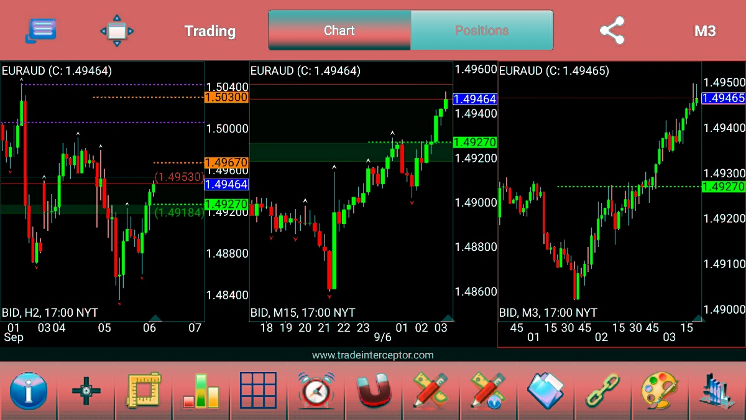The width and height of the screenshot is (746, 420).
Task: Select the orange 1.50300 price level label
Action: coord(226,97)
